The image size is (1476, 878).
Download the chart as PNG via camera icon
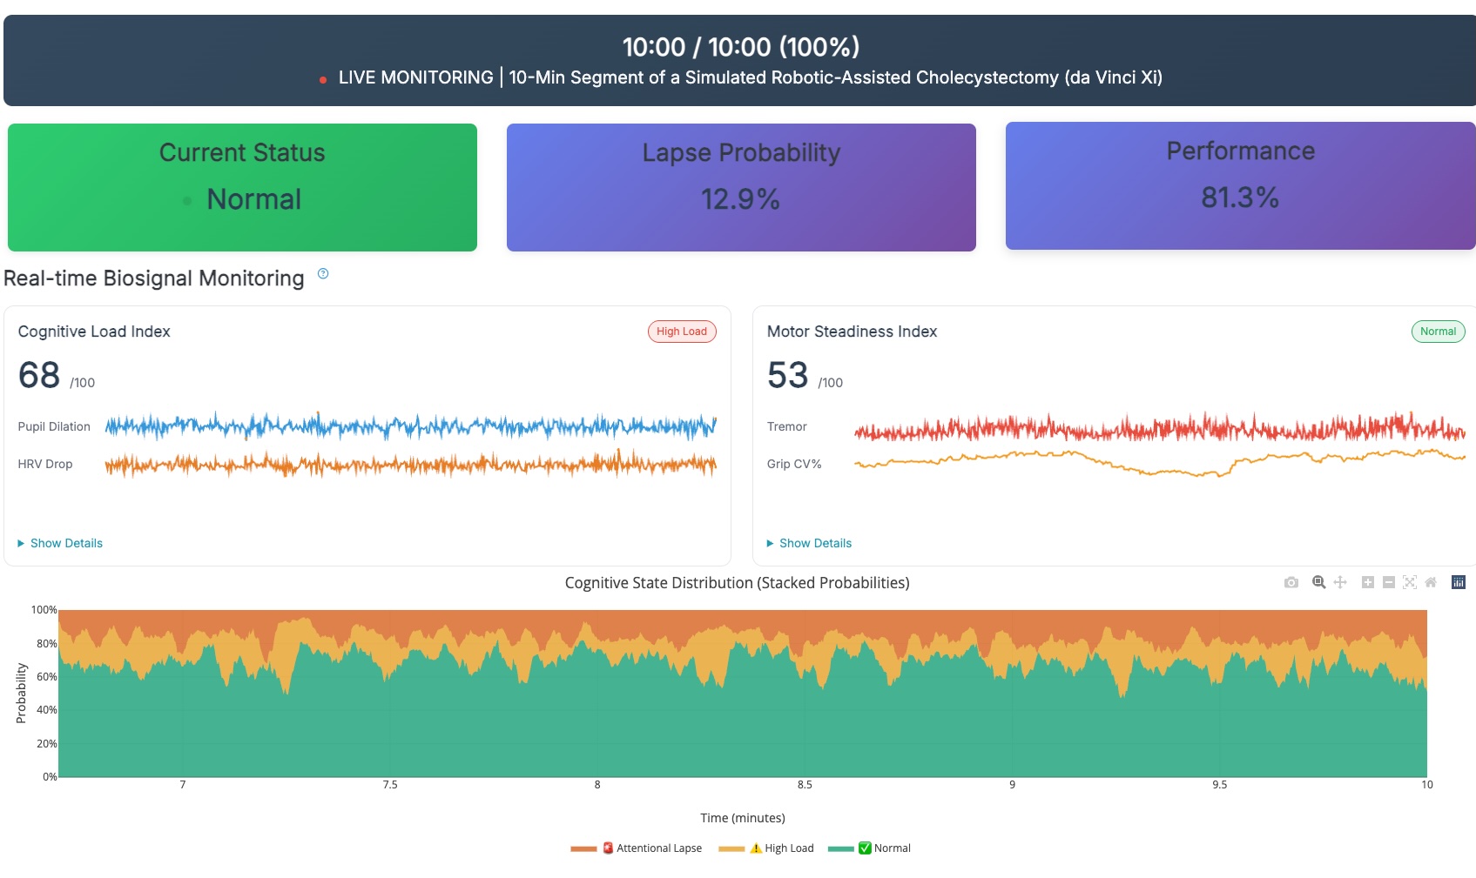point(1291,582)
